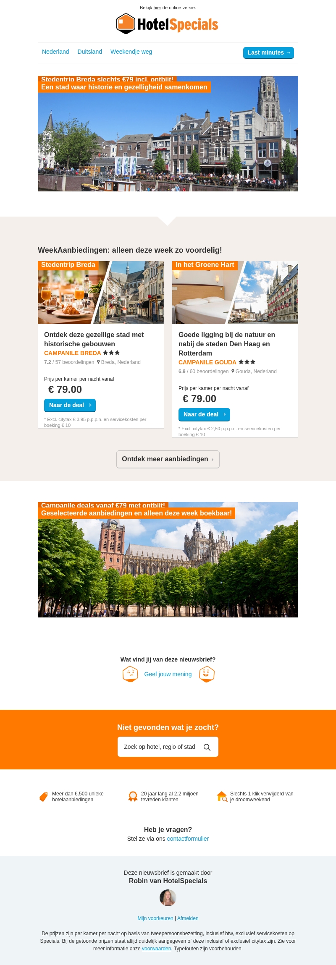Open the Breda city trip banner image
Screen dimensions: 336x965
[x=168, y=133]
